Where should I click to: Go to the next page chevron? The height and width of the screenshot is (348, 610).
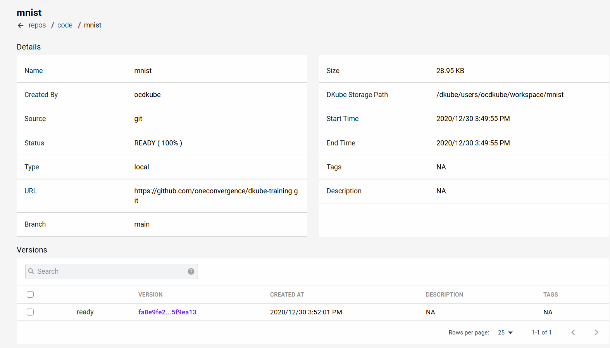click(x=596, y=333)
